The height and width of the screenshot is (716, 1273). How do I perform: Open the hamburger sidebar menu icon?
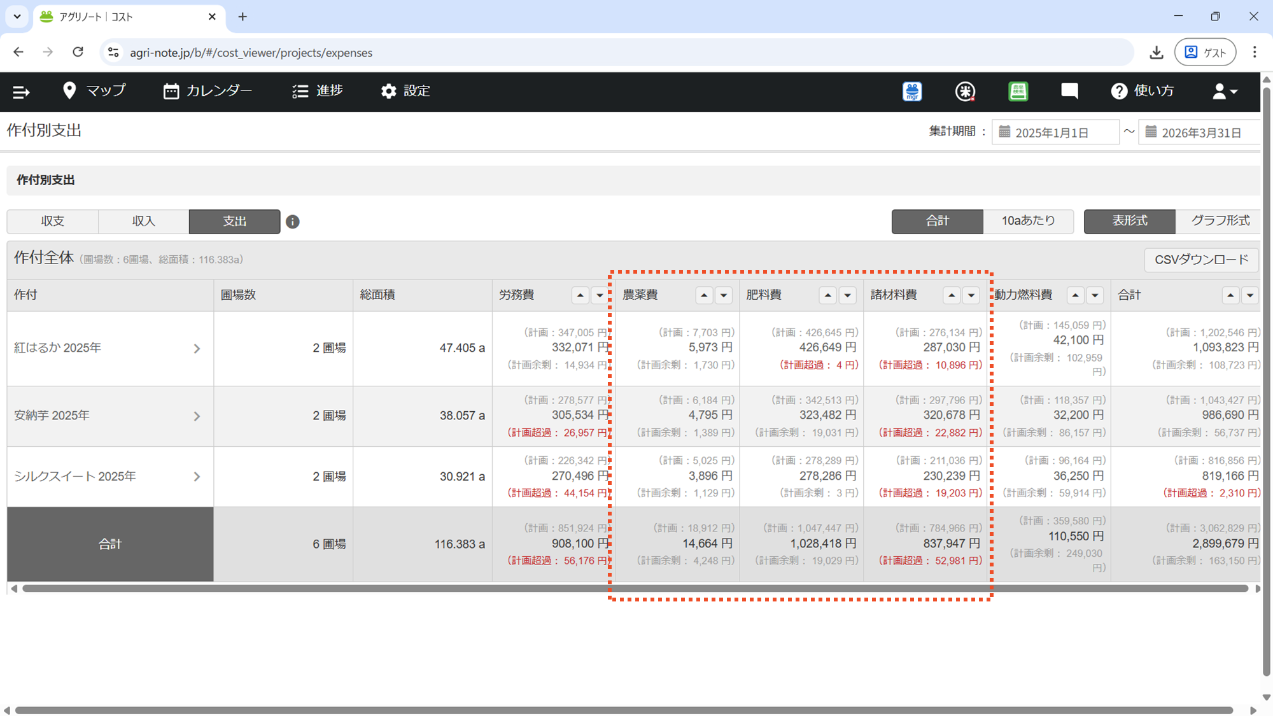21,92
